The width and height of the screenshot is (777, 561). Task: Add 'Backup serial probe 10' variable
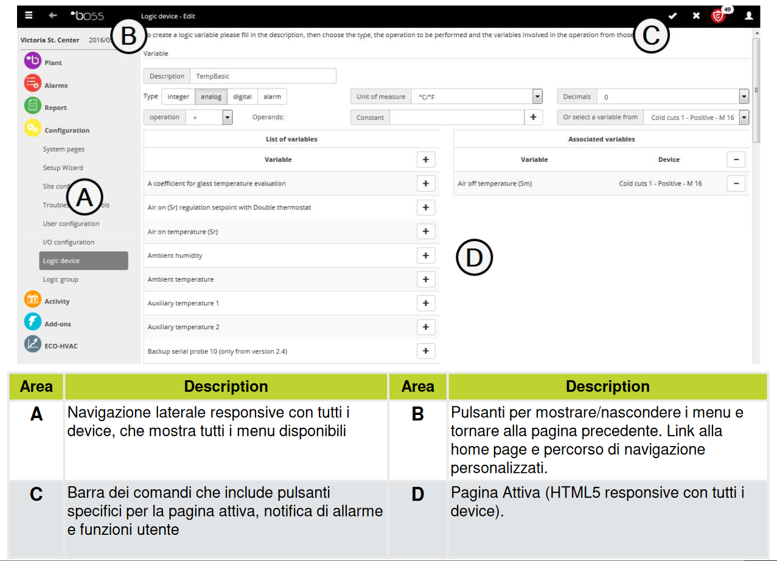[x=425, y=351]
